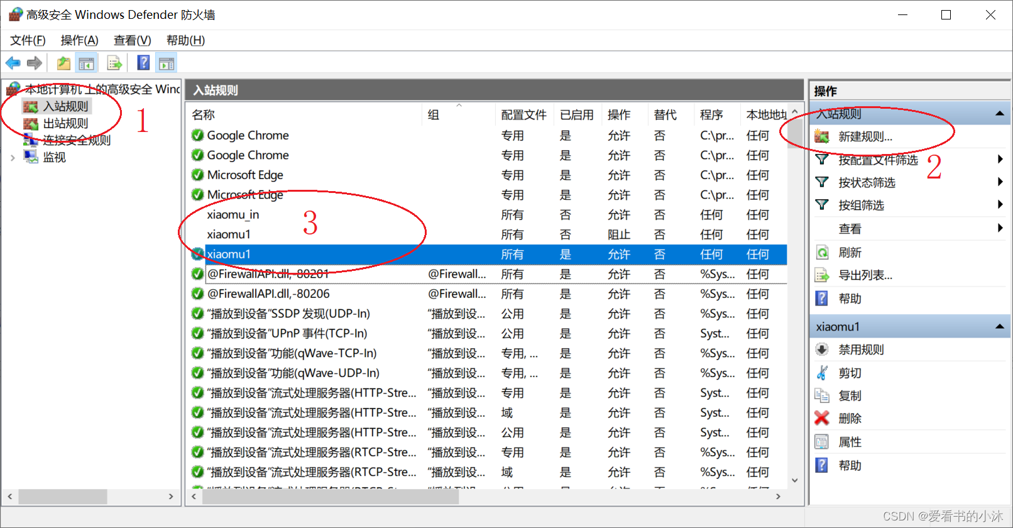Click the green check icon of @FirewallAPI.dll,-80206

(x=197, y=294)
